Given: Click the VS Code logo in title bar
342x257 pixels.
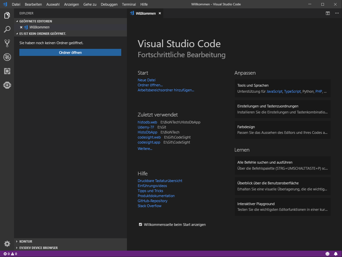Looking at the screenshot, I should coord(5,4).
